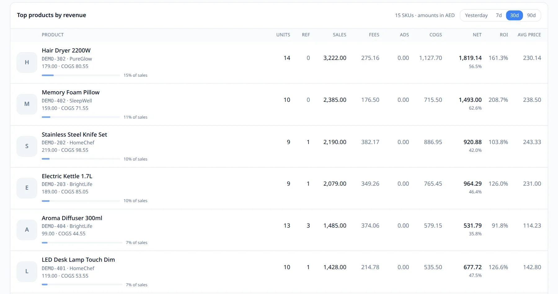Screen dimensions: 558x294
Task: Open the Aroma Diffuser 300ml product name
Action: click(x=72, y=218)
